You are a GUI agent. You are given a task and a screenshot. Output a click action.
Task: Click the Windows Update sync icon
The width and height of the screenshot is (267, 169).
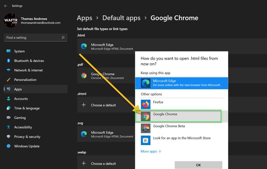tap(8, 146)
